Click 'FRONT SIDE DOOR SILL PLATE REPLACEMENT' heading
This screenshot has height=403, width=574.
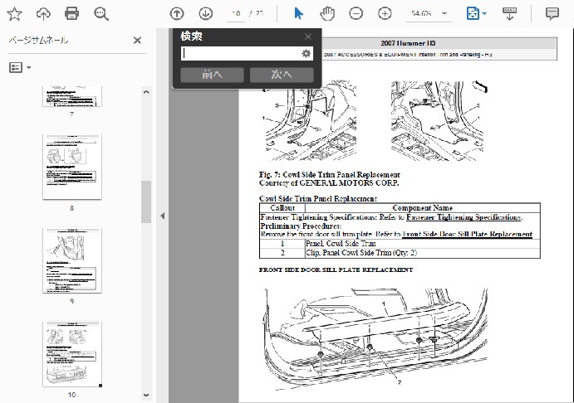click(x=336, y=269)
